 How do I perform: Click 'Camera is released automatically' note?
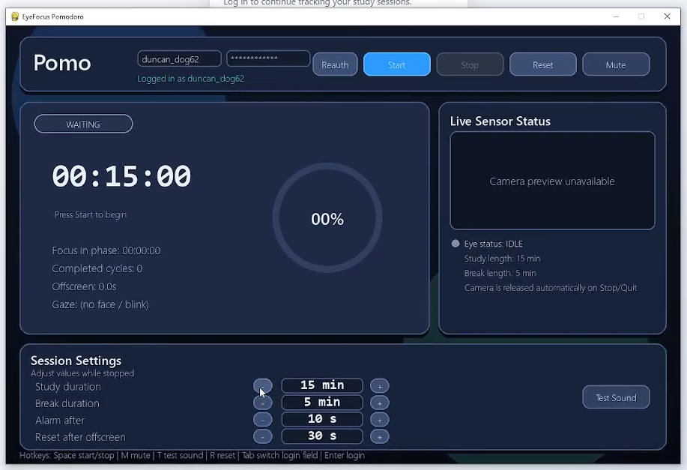(551, 288)
